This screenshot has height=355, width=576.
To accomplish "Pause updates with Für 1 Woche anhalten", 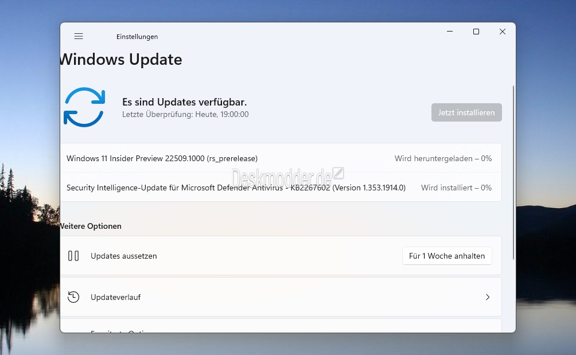I will coord(447,256).
